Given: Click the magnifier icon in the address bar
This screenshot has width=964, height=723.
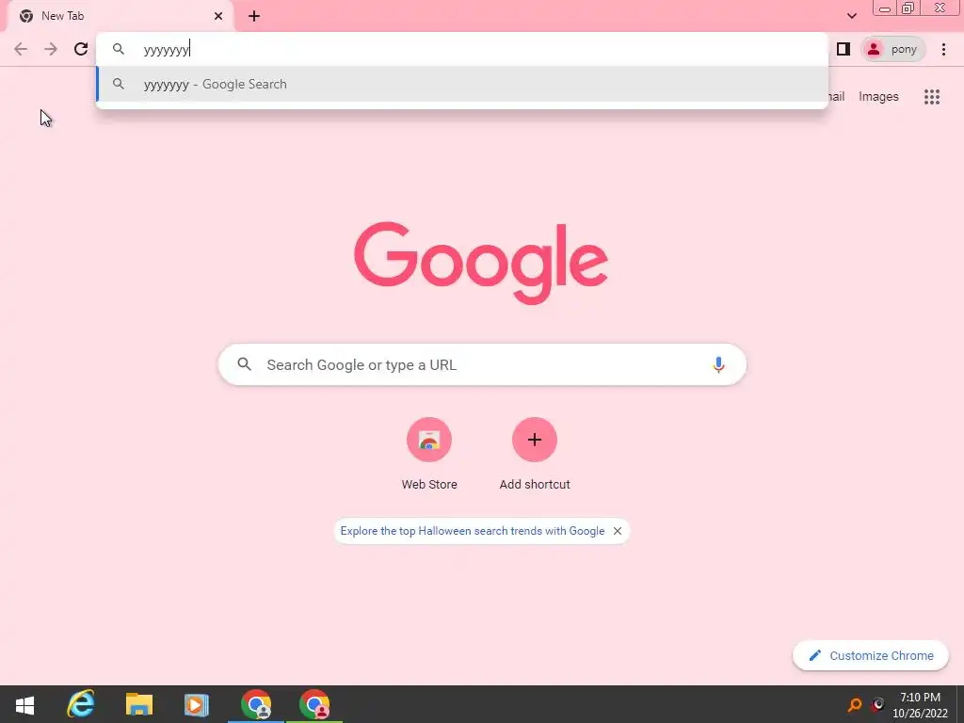Looking at the screenshot, I should pyautogui.click(x=119, y=49).
